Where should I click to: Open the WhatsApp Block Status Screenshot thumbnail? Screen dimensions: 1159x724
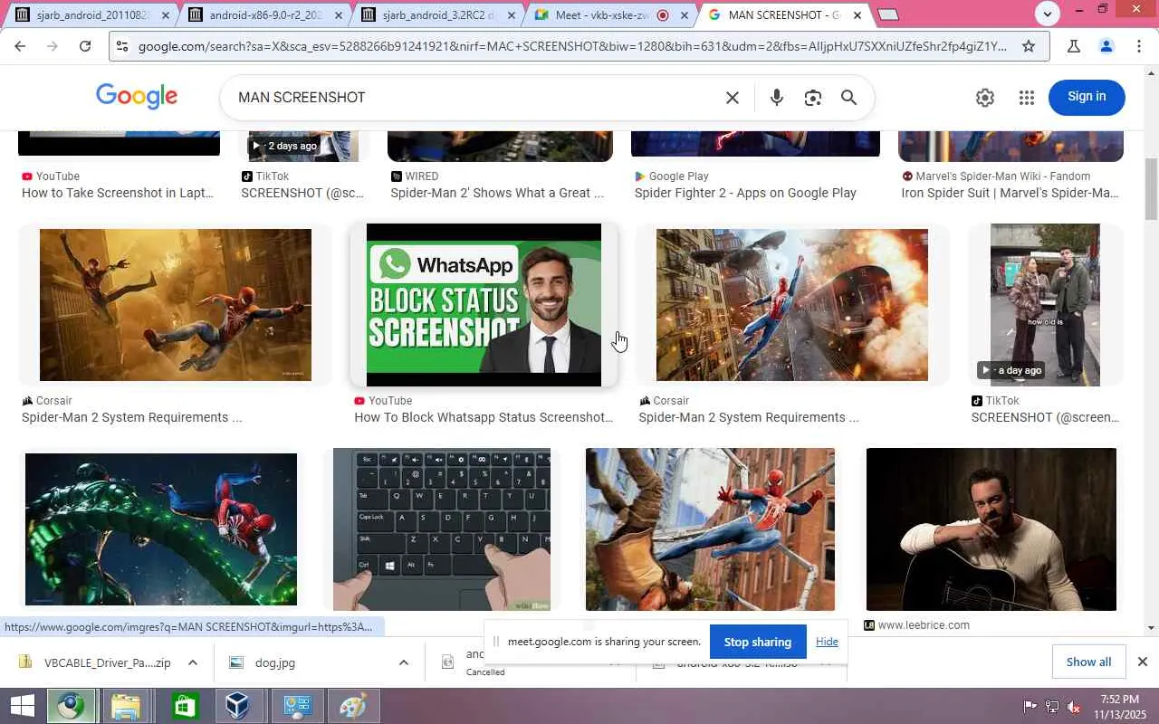click(484, 305)
